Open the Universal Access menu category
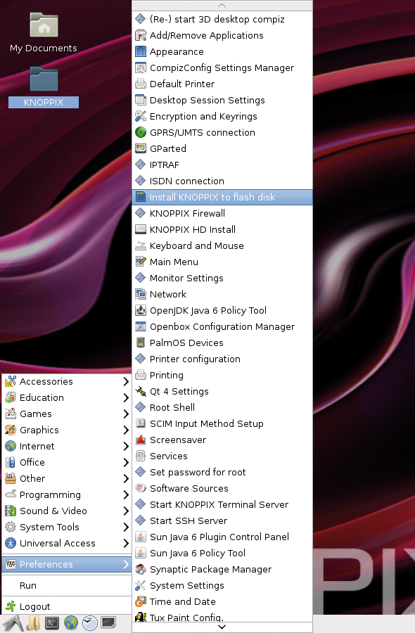This screenshot has width=415, height=633. coord(67,543)
